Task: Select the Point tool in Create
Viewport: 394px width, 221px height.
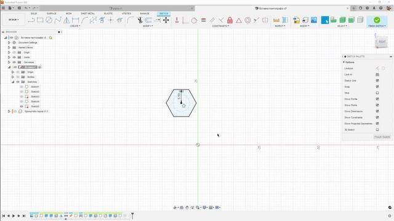Action: (x=111, y=20)
